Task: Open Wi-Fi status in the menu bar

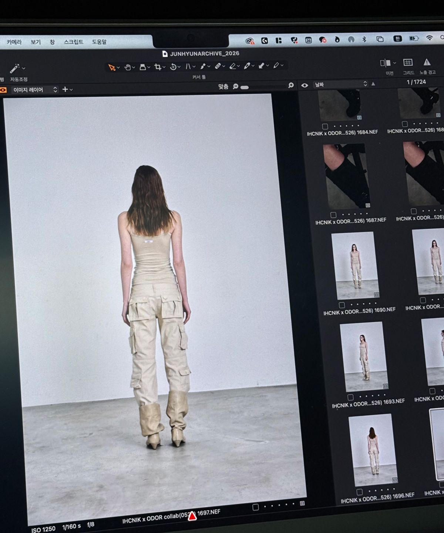Action: click(430, 38)
